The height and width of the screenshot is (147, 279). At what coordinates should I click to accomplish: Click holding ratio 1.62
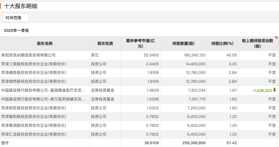pyautogui.click(x=233, y=99)
